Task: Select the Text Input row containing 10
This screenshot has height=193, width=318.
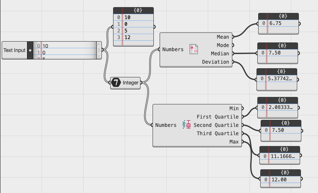Action: (x=65, y=46)
